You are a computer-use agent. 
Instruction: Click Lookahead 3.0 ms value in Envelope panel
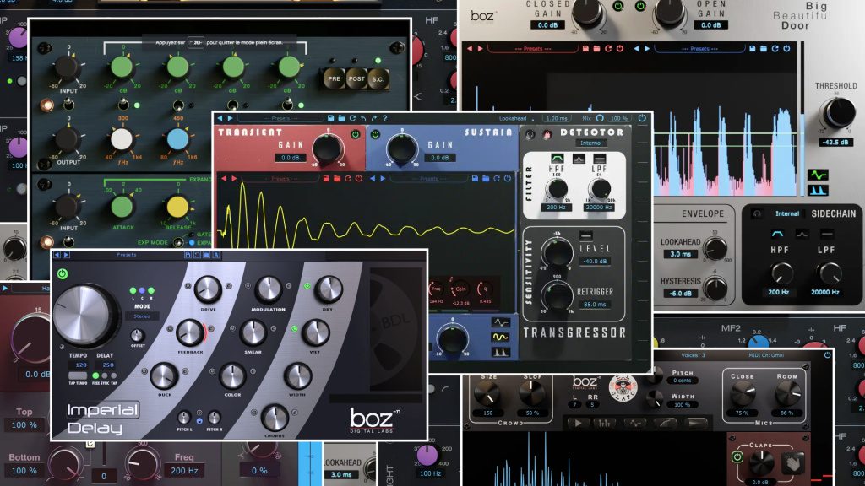pyautogui.click(x=680, y=254)
